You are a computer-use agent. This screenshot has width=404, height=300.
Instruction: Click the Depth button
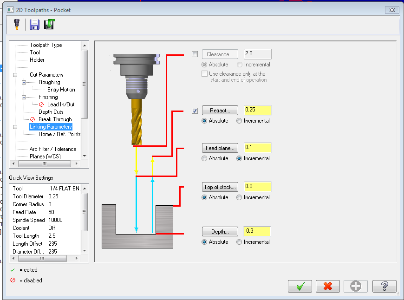(x=220, y=232)
